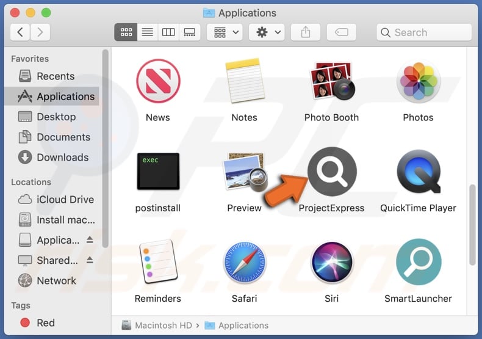
Task: Go forward with the right chevron
Action: [x=40, y=32]
